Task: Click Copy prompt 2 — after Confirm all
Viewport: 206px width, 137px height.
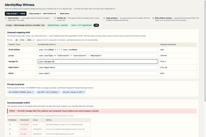Action: [x=42, y=14]
